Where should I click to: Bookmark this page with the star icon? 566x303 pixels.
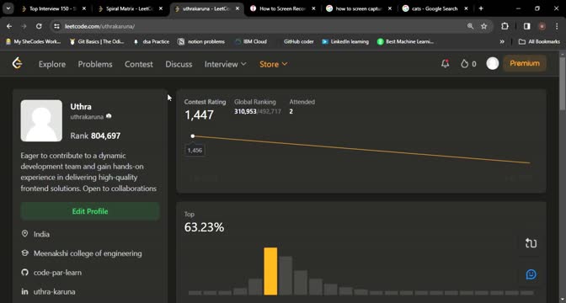click(484, 26)
